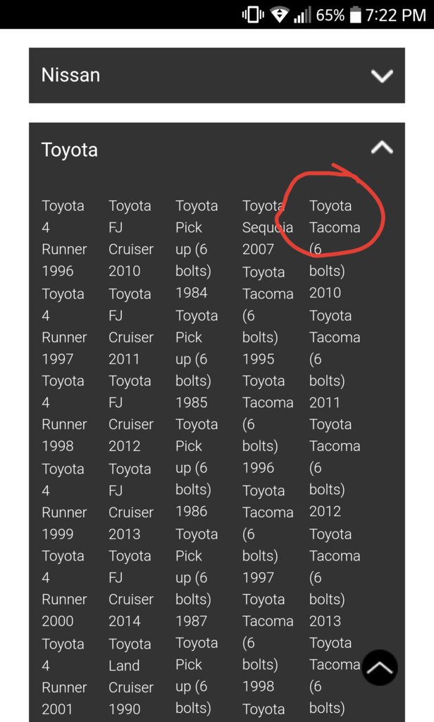This screenshot has width=434, height=722.
Task: Tap the battery status icon
Action: point(355,16)
